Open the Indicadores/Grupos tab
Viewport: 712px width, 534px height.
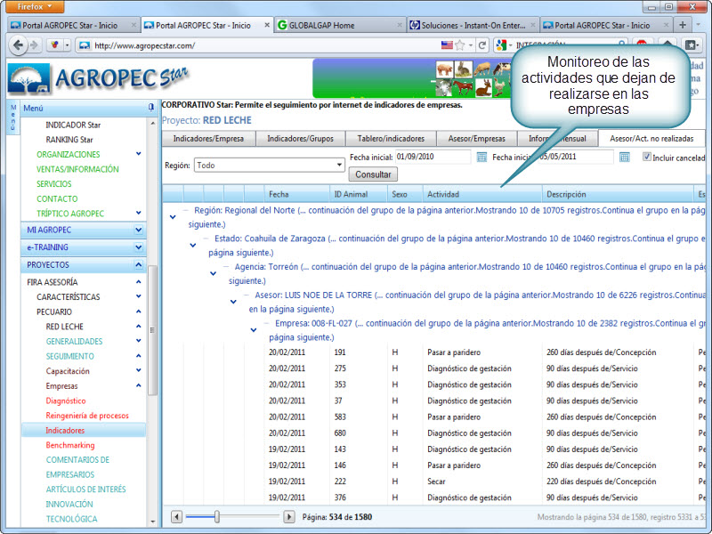(x=301, y=139)
